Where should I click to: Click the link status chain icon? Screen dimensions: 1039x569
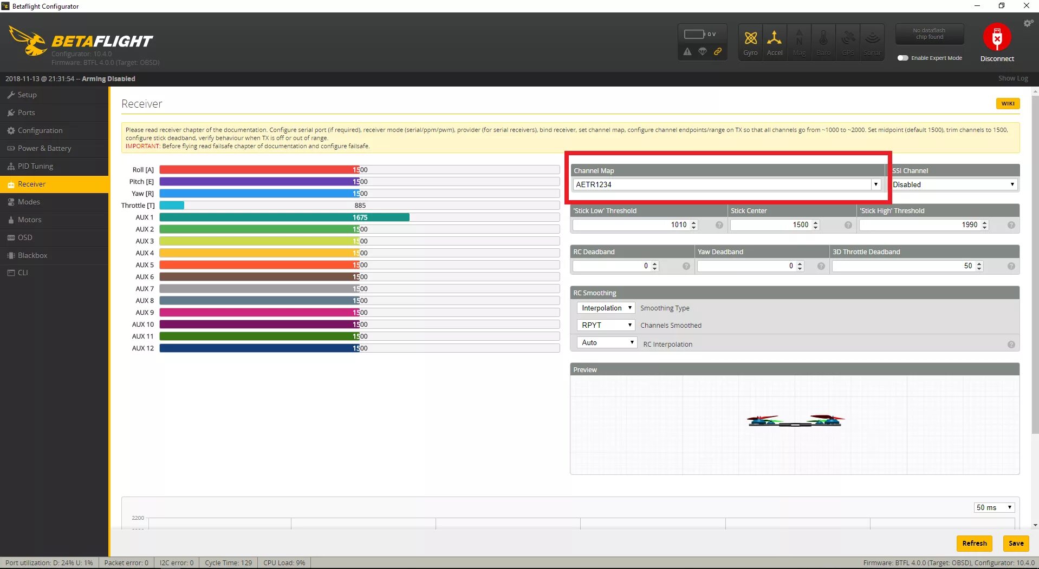718,52
